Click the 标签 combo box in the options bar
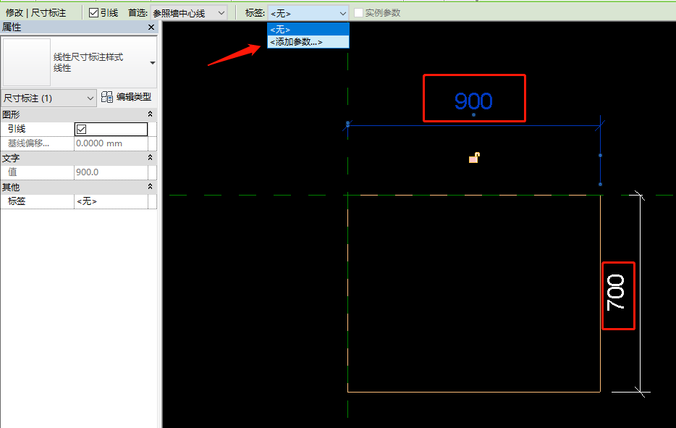The height and width of the screenshot is (428, 676). pyautogui.click(x=308, y=13)
